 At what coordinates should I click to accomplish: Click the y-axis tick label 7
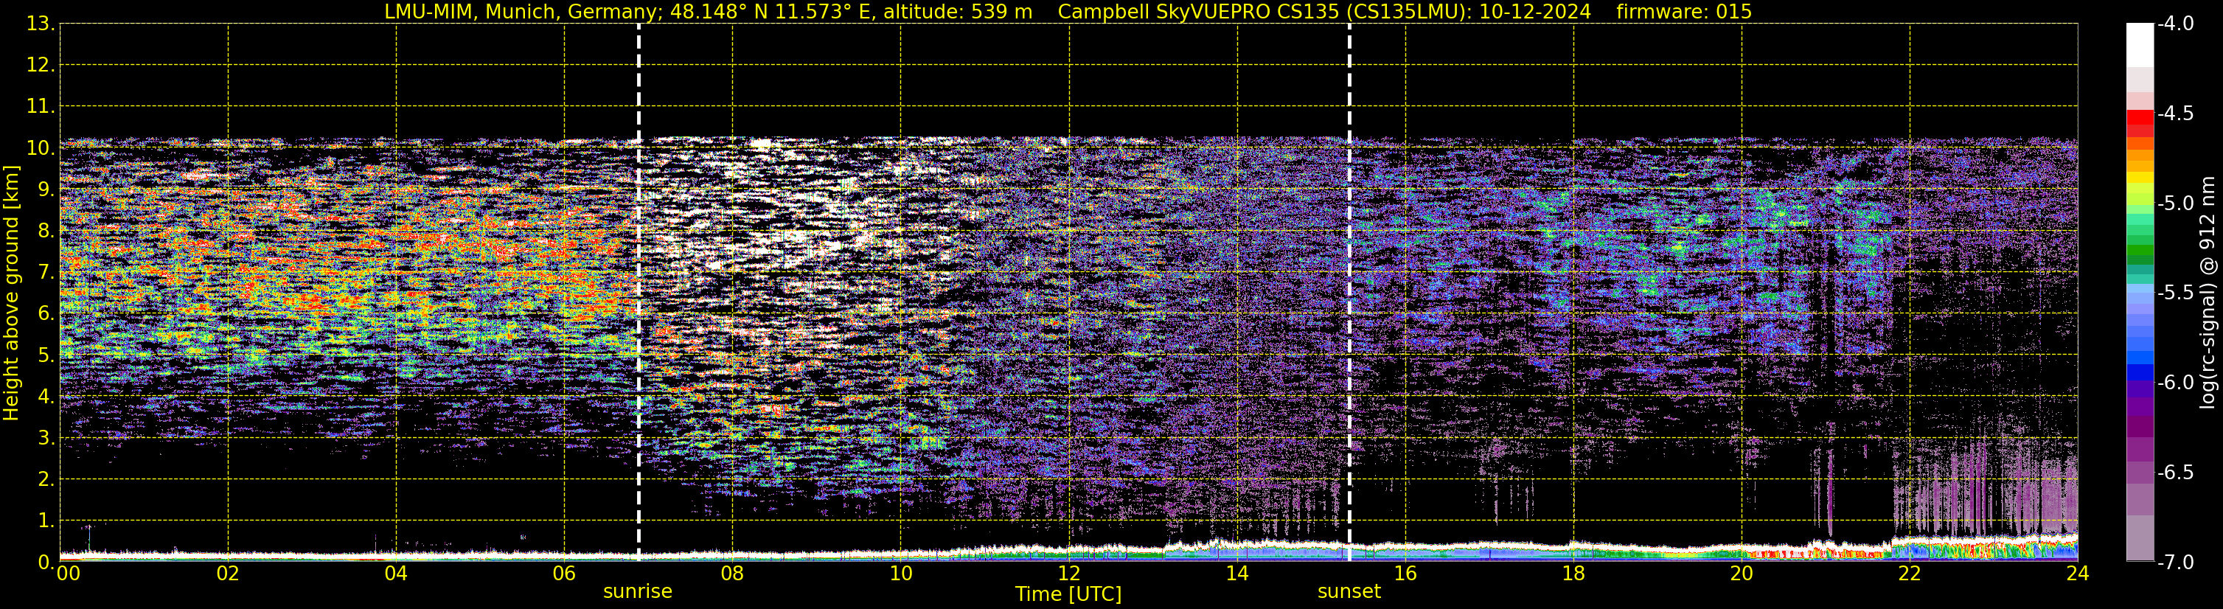[x=45, y=273]
